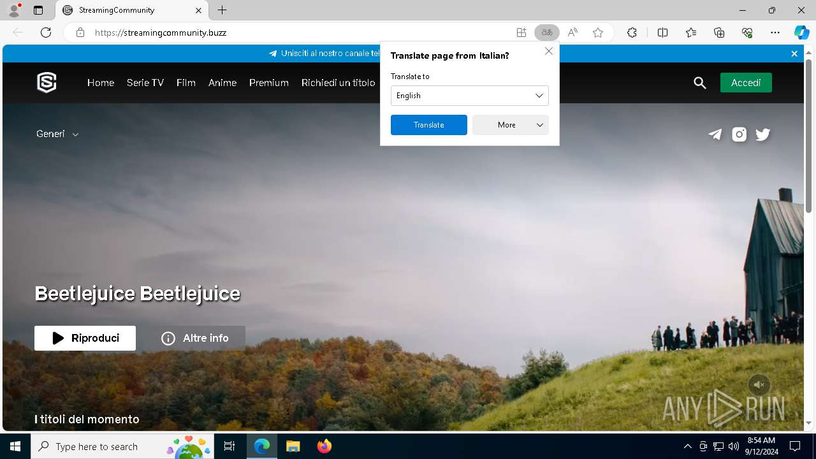This screenshot has width=816, height=459.
Task: Open Browser essentials heart icon
Action: [x=747, y=33]
